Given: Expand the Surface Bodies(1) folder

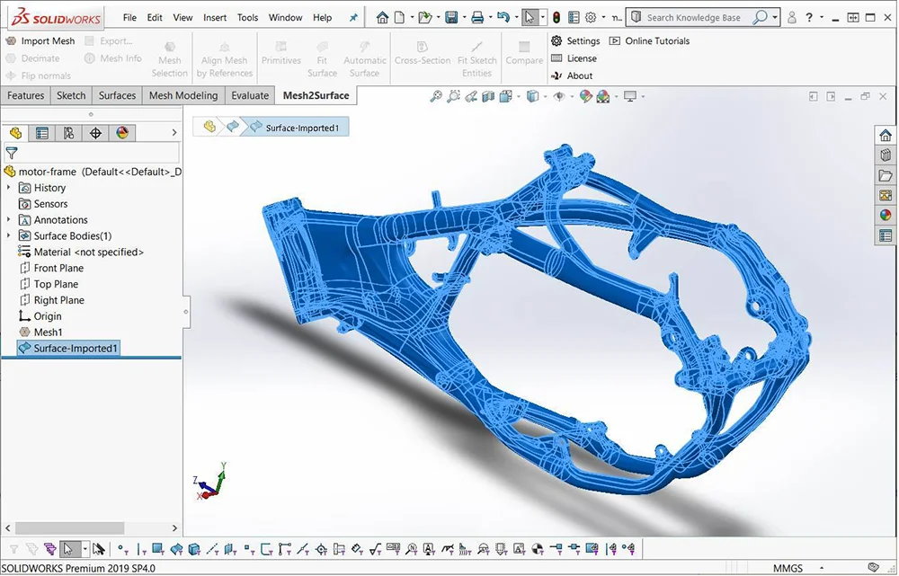Looking at the screenshot, I should (x=9, y=236).
